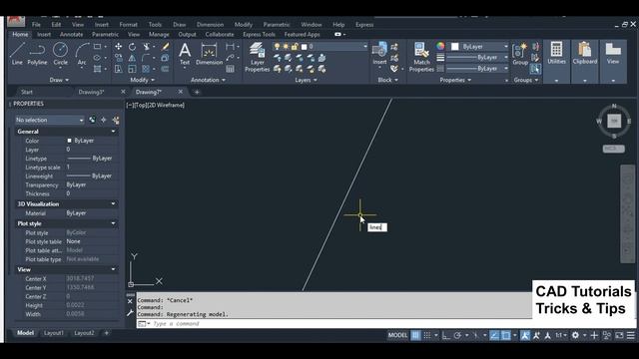Select the Line tool
The image size is (639, 359).
click(17, 53)
